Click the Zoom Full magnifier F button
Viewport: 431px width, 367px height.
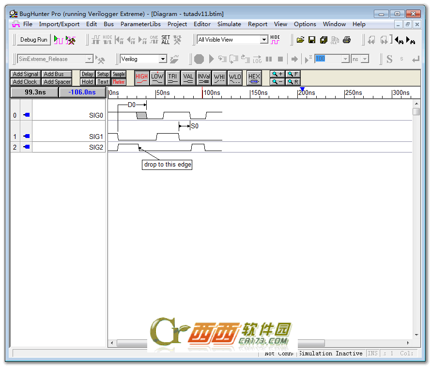point(292,74)
